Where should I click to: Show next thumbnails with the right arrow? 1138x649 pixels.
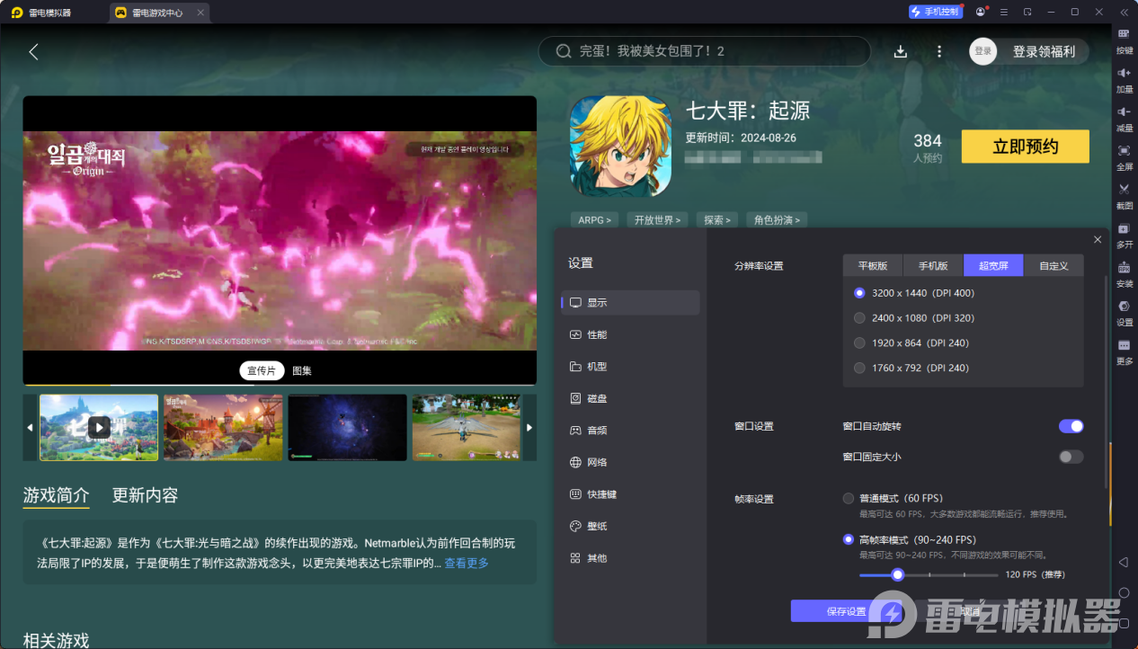point(529,427)
